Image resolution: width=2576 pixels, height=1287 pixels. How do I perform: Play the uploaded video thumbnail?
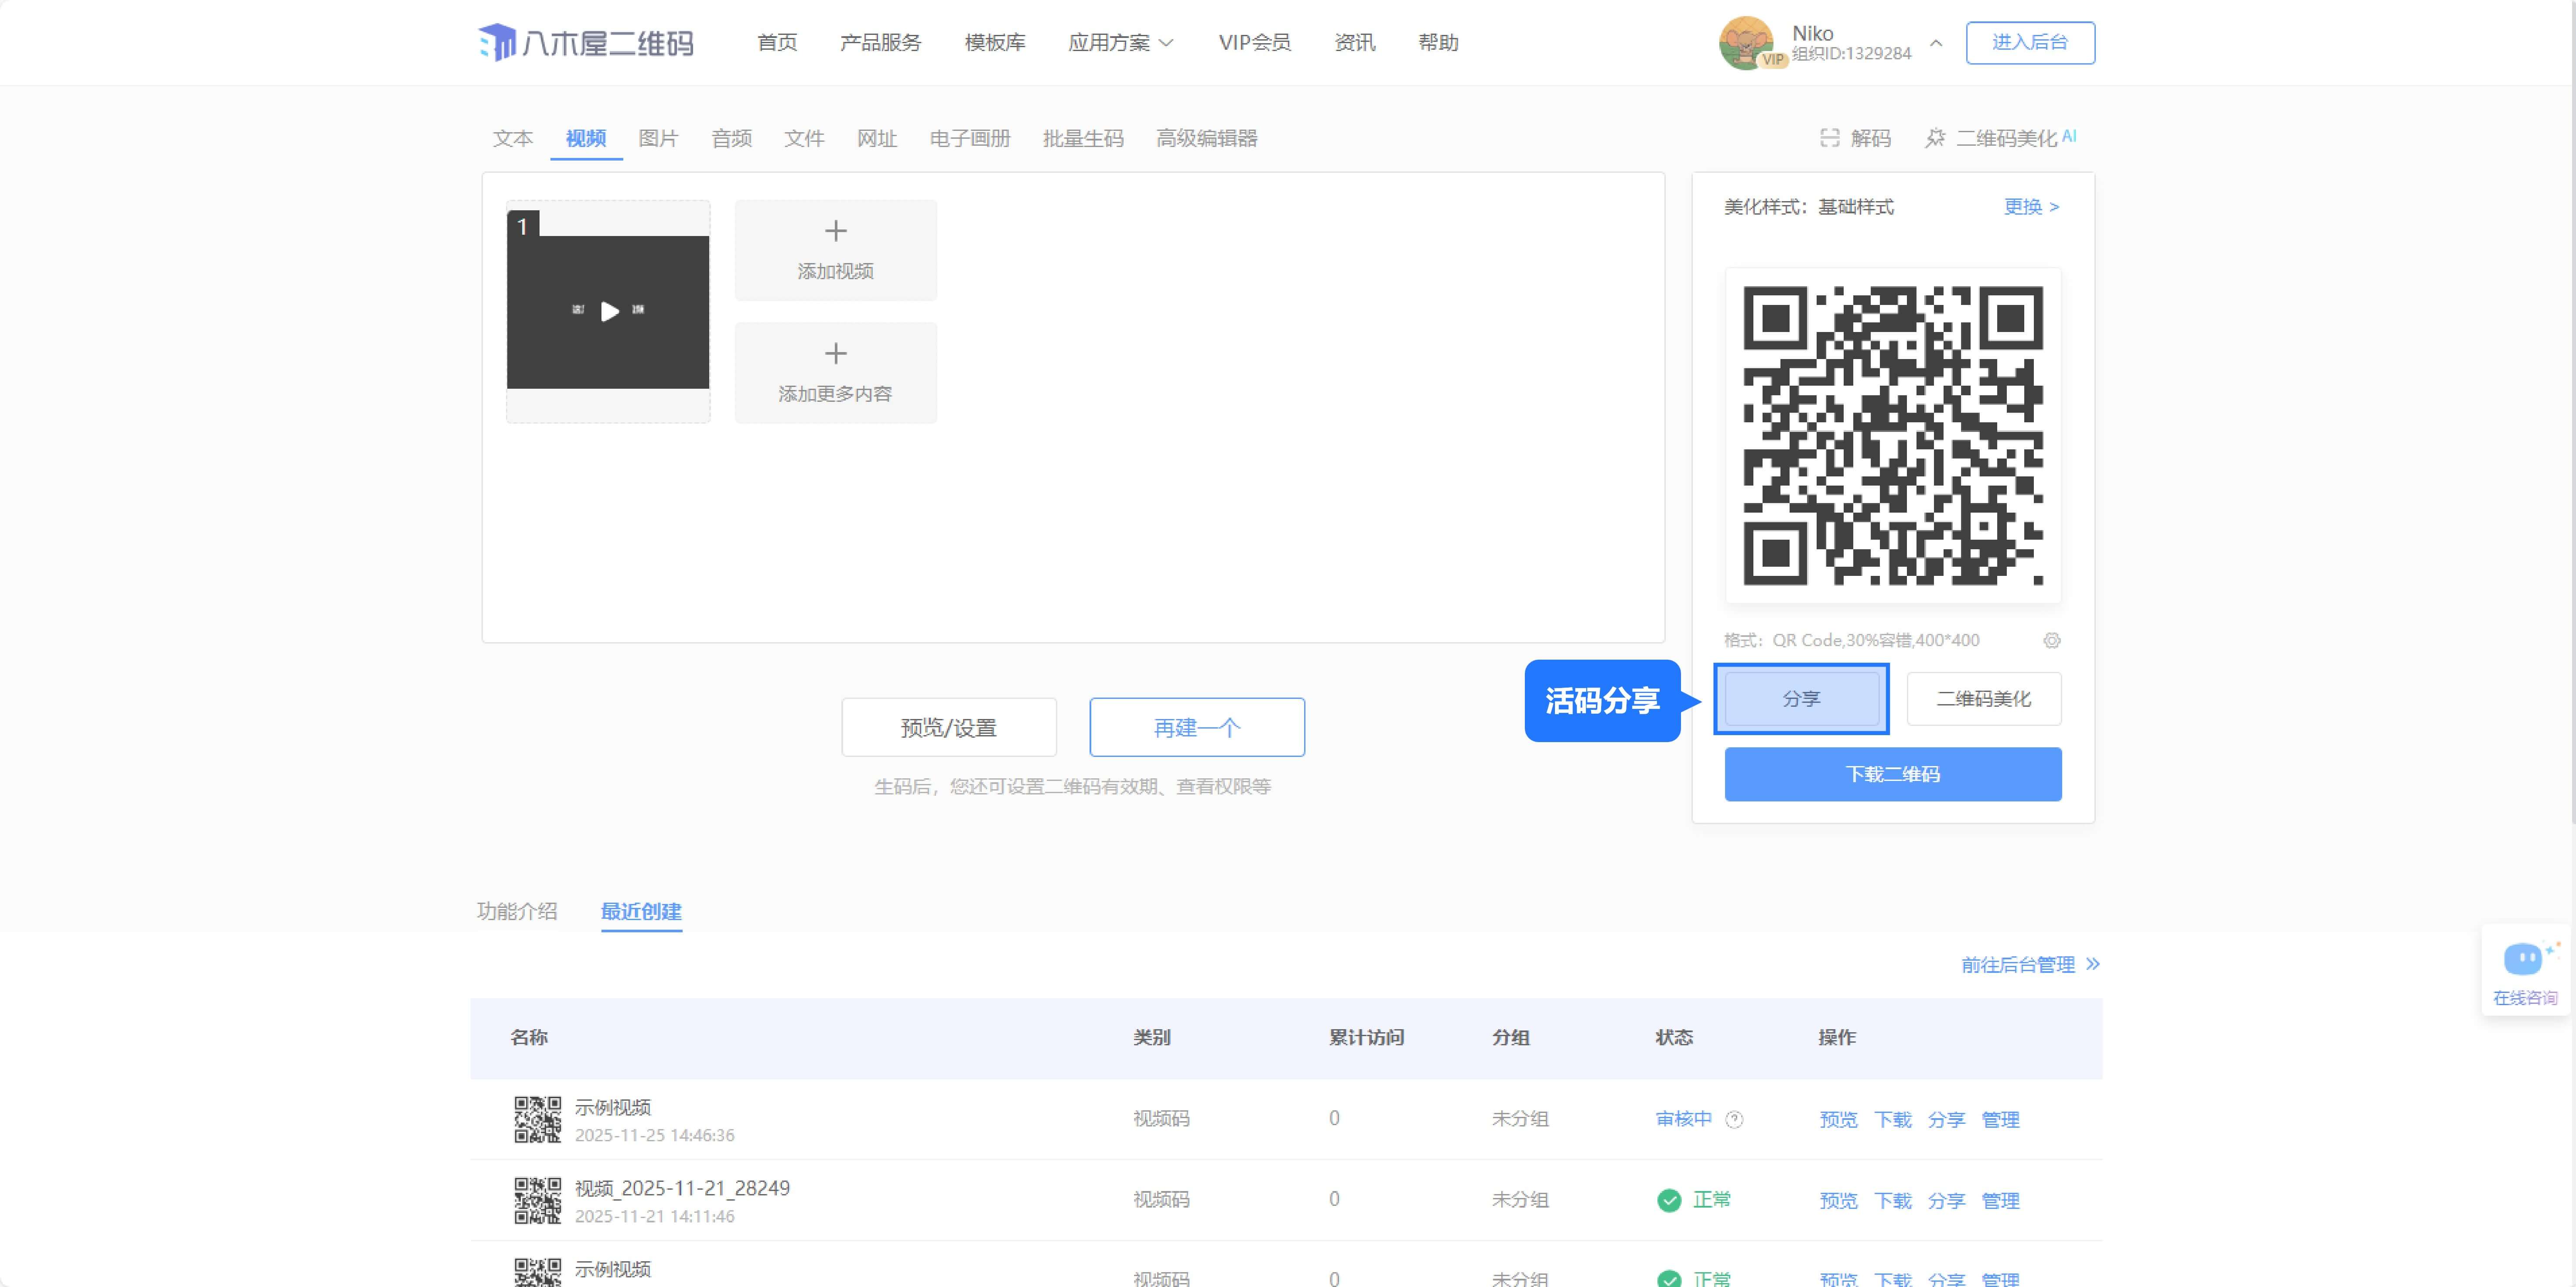tap(609, 312)
